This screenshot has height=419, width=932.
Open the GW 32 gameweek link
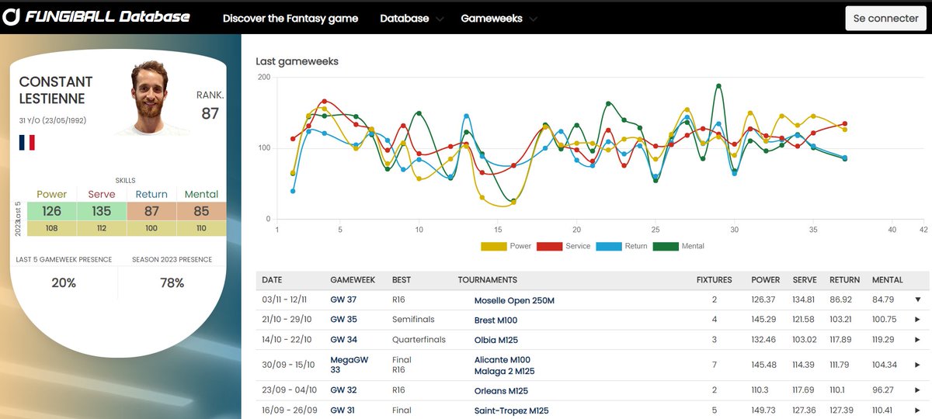pyautogui.click(x=343, y=390)
